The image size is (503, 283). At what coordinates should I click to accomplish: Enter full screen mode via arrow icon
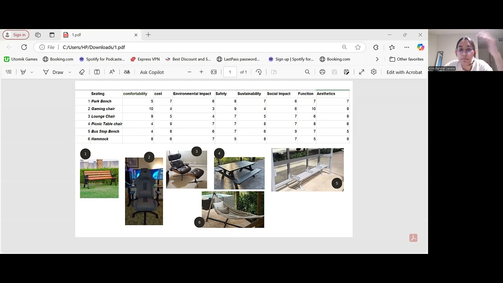tap(362, 72)
